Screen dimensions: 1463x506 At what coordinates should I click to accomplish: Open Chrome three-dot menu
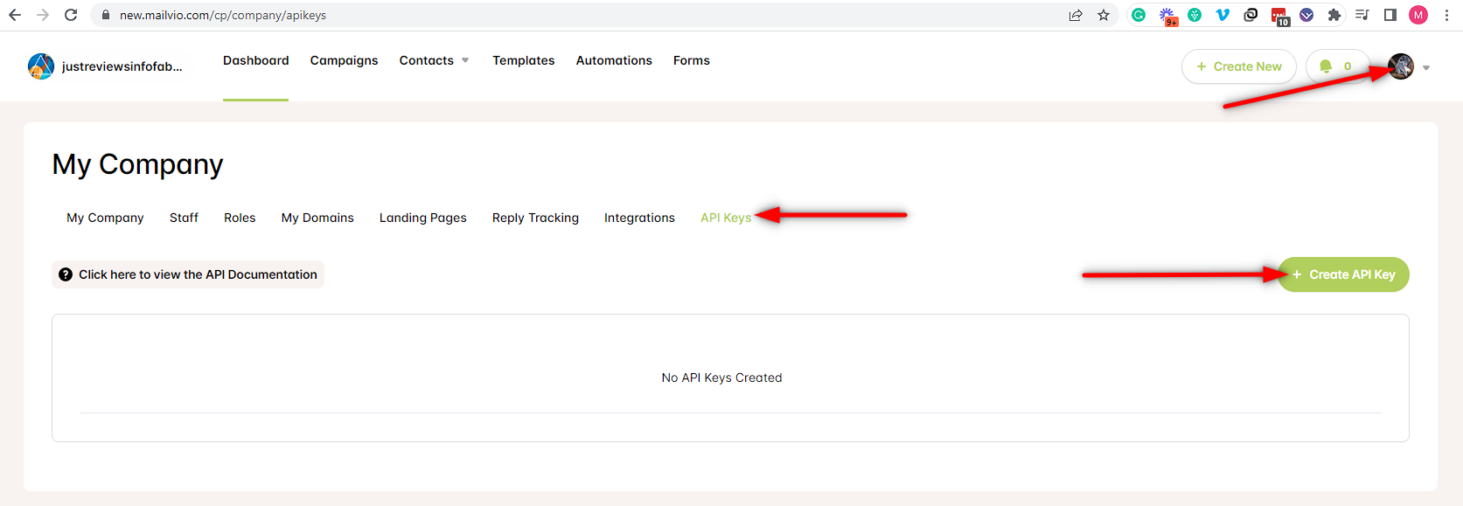(1447, 15)
